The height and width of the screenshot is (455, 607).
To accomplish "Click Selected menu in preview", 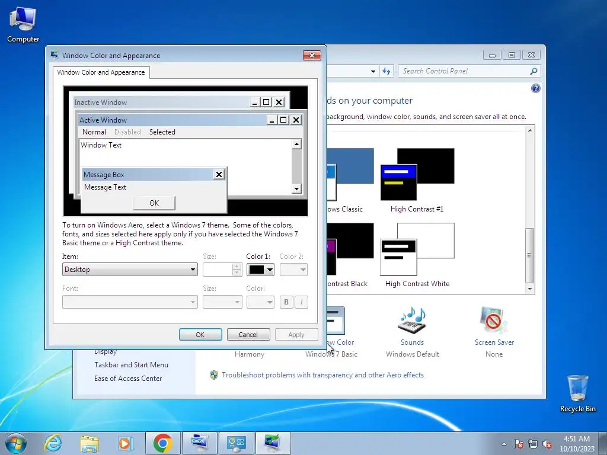I will pyautogui.click(x=162, y=132).
